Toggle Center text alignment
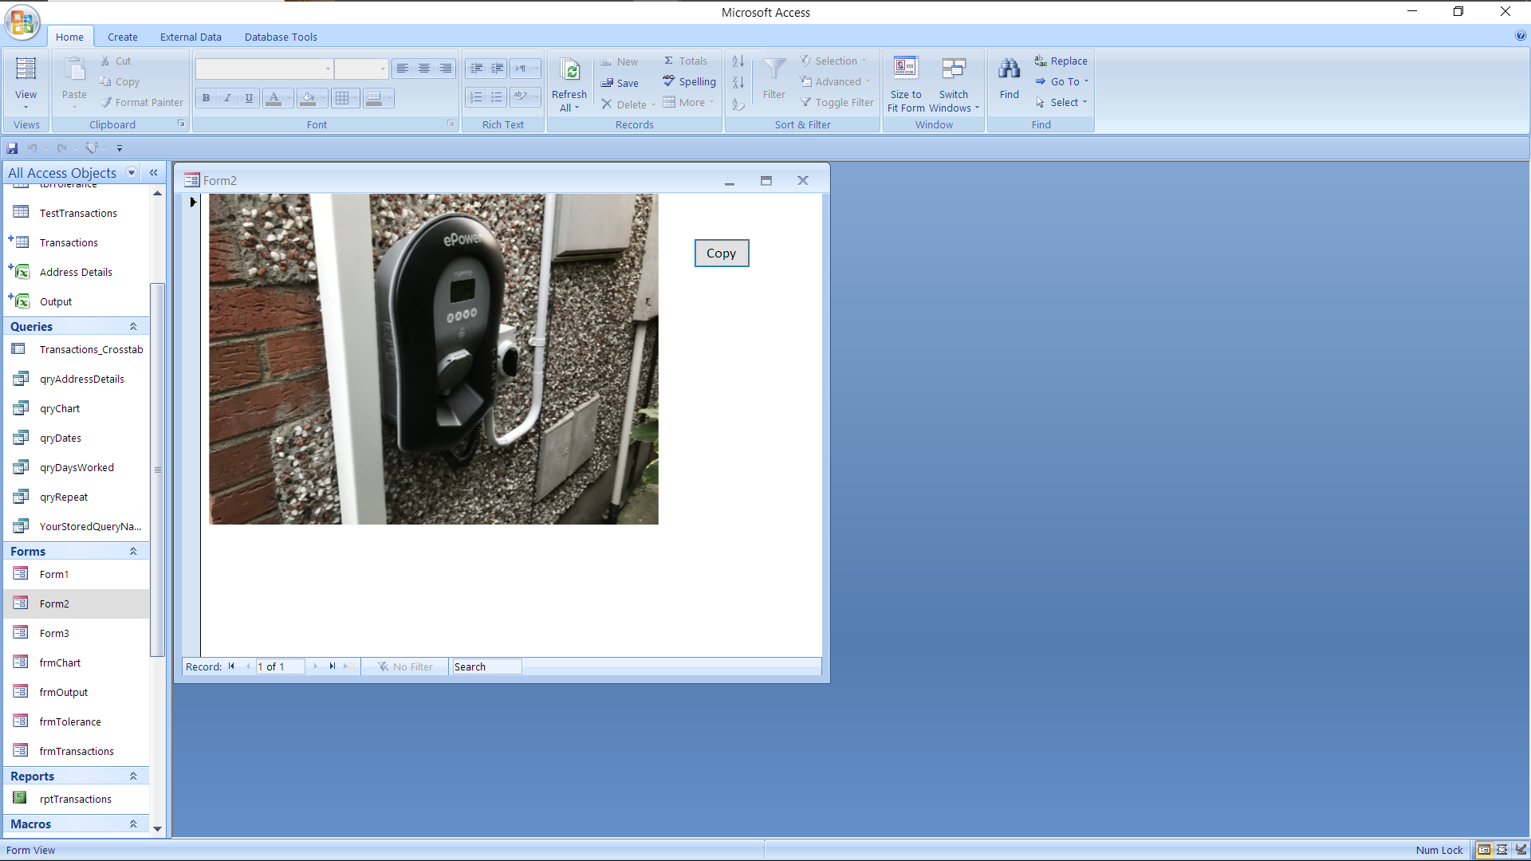 coord(424,69)
